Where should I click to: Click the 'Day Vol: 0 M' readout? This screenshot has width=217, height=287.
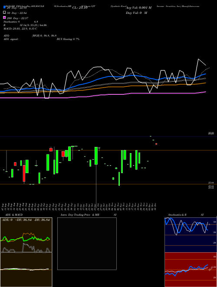pyautogui.click(x=136, y=13)
